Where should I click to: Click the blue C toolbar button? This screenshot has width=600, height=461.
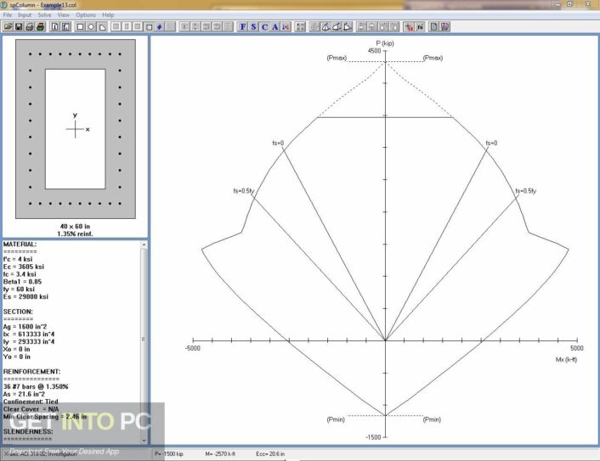pyautogui.click(x=264, y=27)
